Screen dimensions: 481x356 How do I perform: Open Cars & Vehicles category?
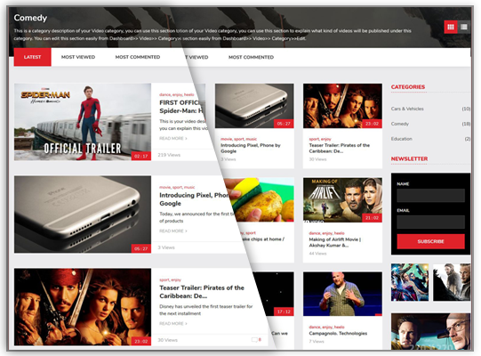pyautogui.click(x=407, y=109)
